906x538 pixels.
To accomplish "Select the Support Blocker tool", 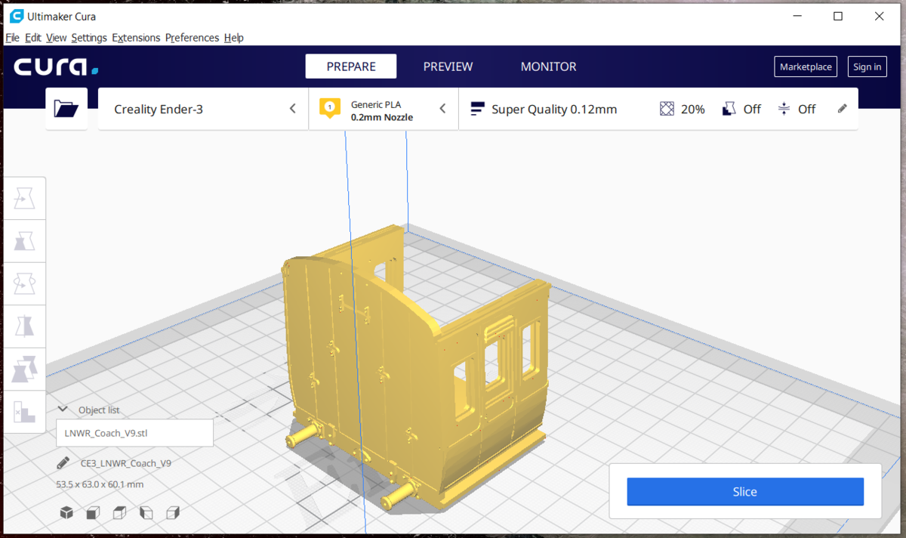I will tap(25, 411).
